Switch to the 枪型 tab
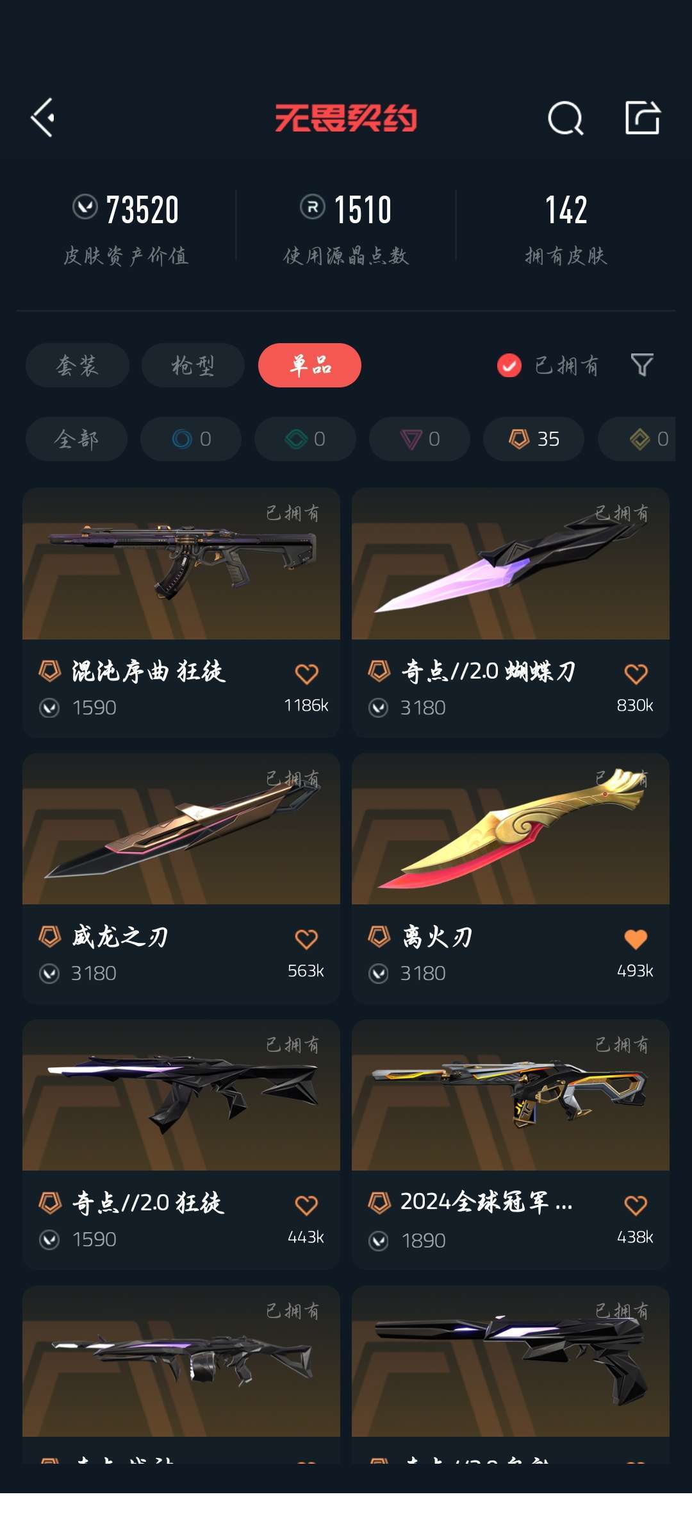The image size is (692, 1524). (193, 365)
